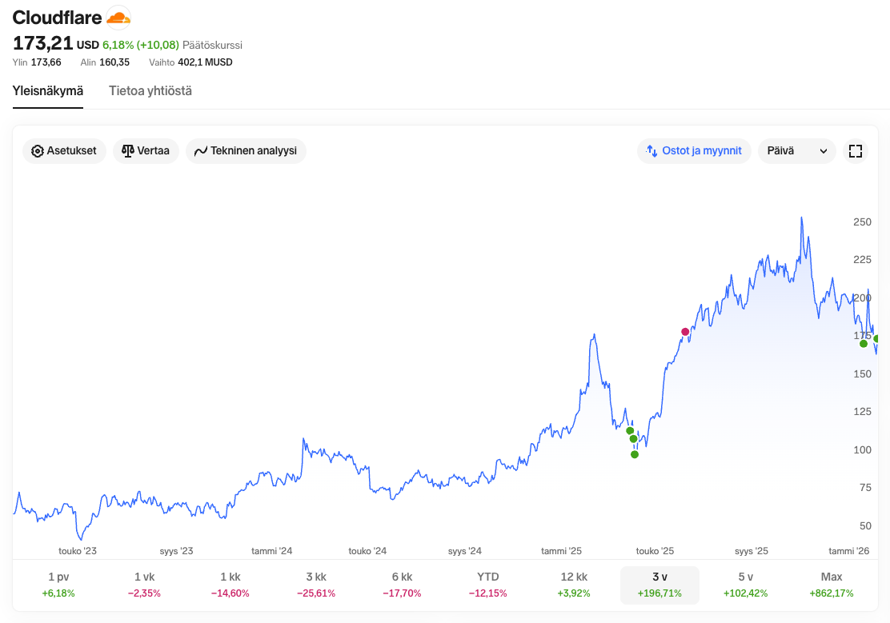Viewport: 890px width, 623px height.
Task: Select the 3 v time range
Action: [x=659, y=585]
